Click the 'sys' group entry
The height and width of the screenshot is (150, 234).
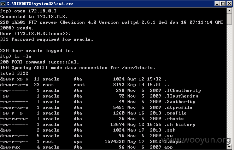point(78,141)
